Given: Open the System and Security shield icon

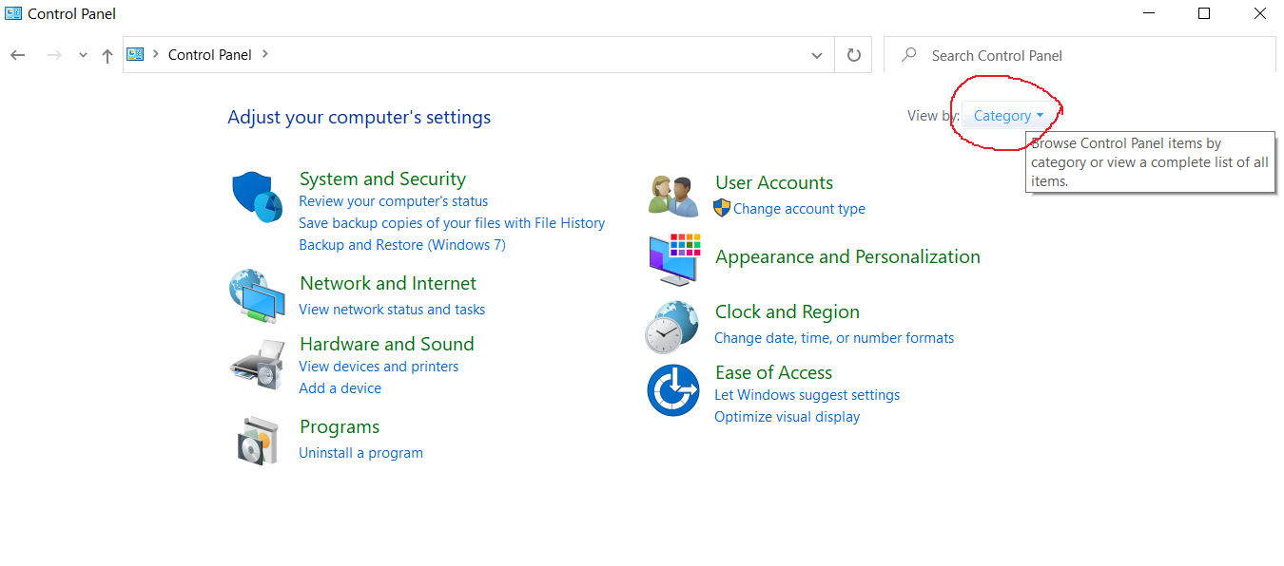Looking at the screenshot, I should click(x=258, y=197).
